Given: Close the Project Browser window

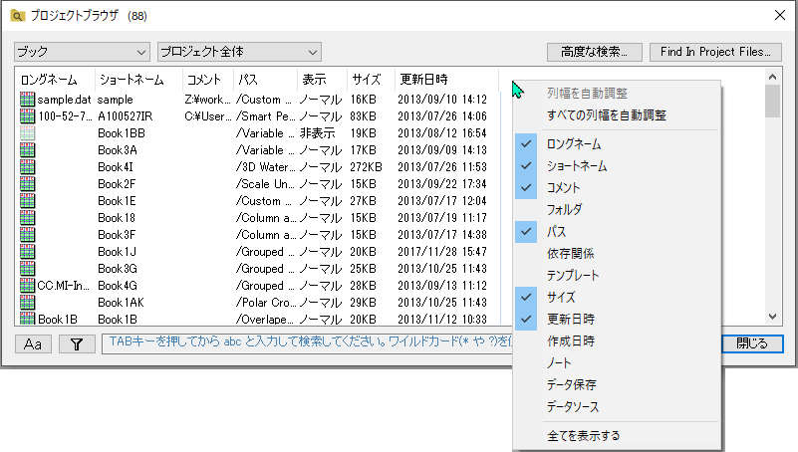Looking at the screenshot, I should 780,15.
